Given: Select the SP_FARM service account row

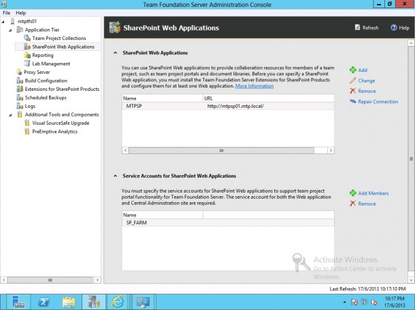Looking at the screenshot, I should (228, 222).
